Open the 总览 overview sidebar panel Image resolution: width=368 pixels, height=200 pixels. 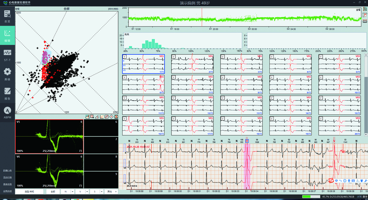[7, 17]
